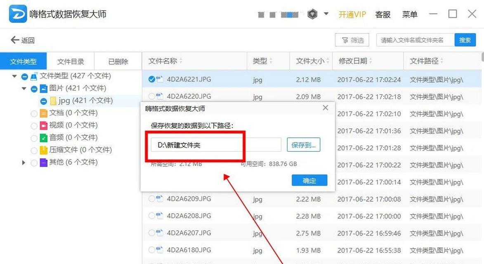Screen dimensions: 484x264
Task: Tick the checkbox for 4D2A6209.JPG
Action: click(x=151, y=198)
